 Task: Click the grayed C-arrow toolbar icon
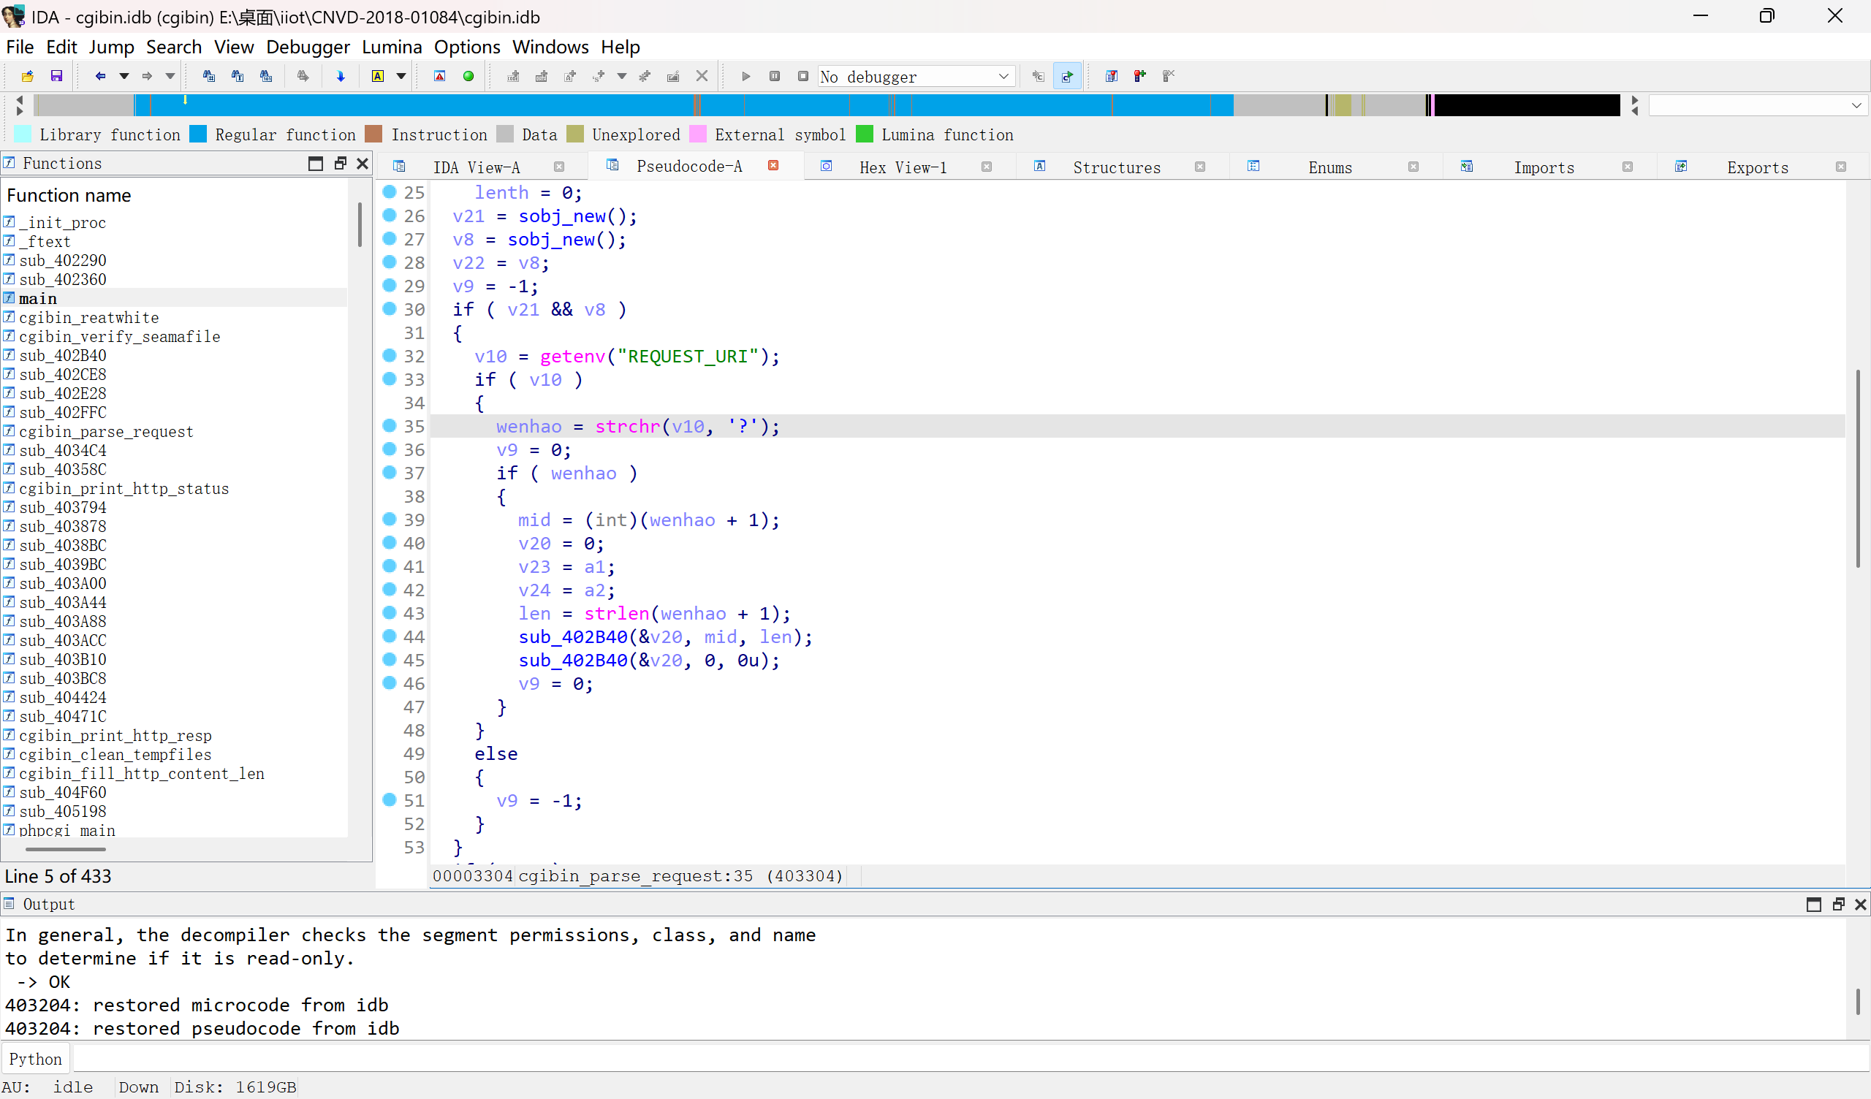click(1038, 76)
